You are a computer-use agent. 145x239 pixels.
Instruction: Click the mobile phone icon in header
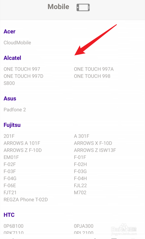[83, 7]
